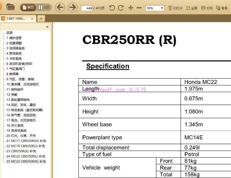Open bookmark 2 检查调整
This screenshot has width=231, height=178.
click(14, 43)
